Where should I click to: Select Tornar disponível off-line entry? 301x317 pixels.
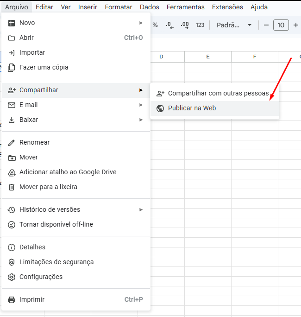[76, 225]
